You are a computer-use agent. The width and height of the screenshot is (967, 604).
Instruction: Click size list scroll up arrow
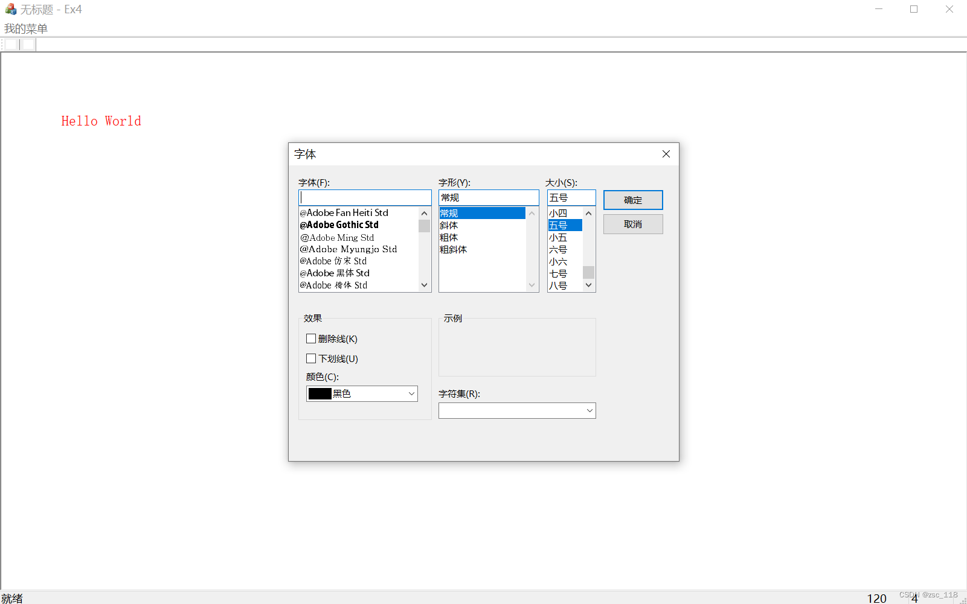tap(588, 213)
